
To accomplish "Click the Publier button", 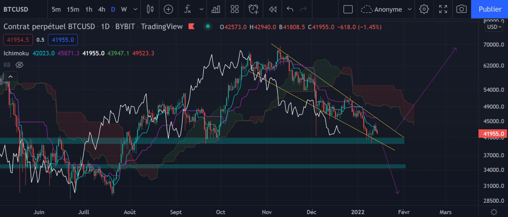I will 490,9.
